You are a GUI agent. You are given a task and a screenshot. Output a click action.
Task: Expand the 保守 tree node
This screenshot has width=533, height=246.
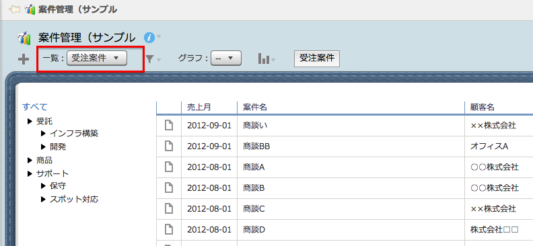point(43,186)
